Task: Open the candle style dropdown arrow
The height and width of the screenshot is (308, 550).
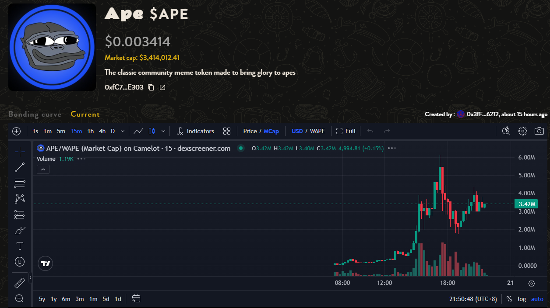Action: (163, 131)
